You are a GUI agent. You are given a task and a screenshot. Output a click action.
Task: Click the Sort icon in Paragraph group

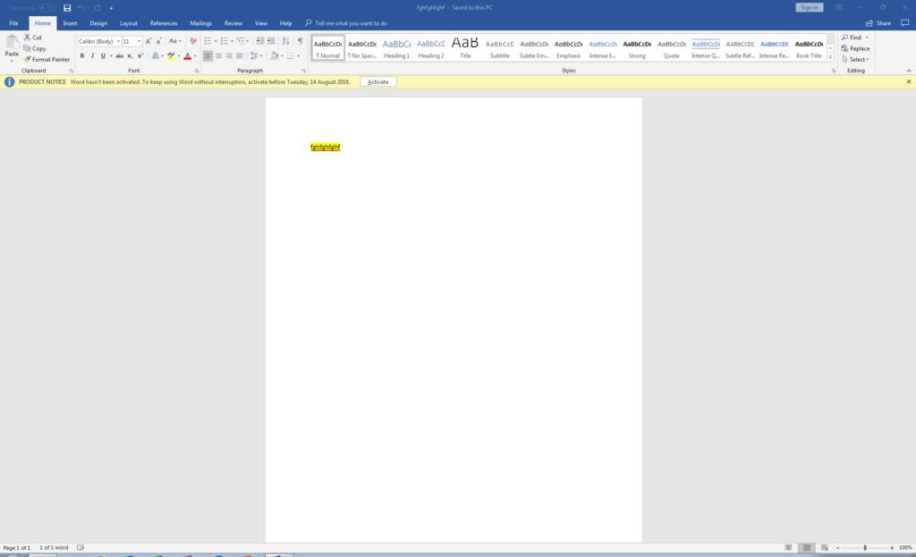(x=285, y=41)
